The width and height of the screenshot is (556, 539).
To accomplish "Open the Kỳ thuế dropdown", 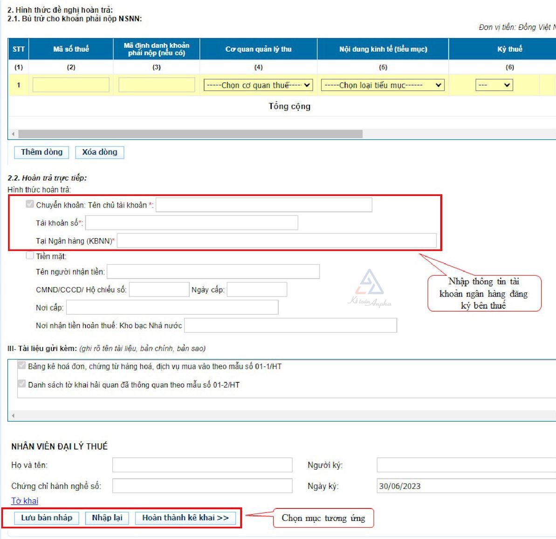I will coord(494,85).
